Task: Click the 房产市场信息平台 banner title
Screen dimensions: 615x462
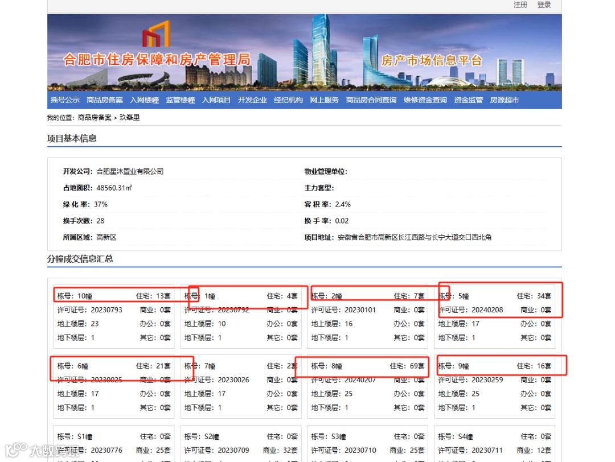Action: pos(432,60)
